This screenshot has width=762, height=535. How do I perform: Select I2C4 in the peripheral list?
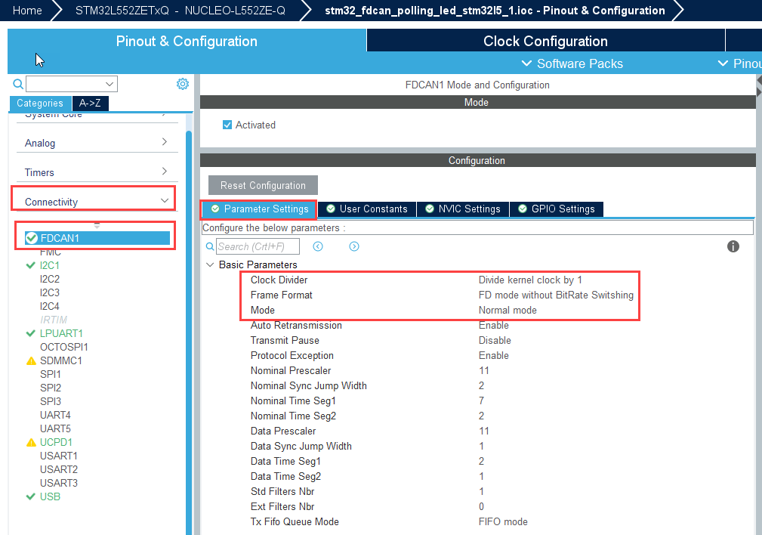(50, 306)
